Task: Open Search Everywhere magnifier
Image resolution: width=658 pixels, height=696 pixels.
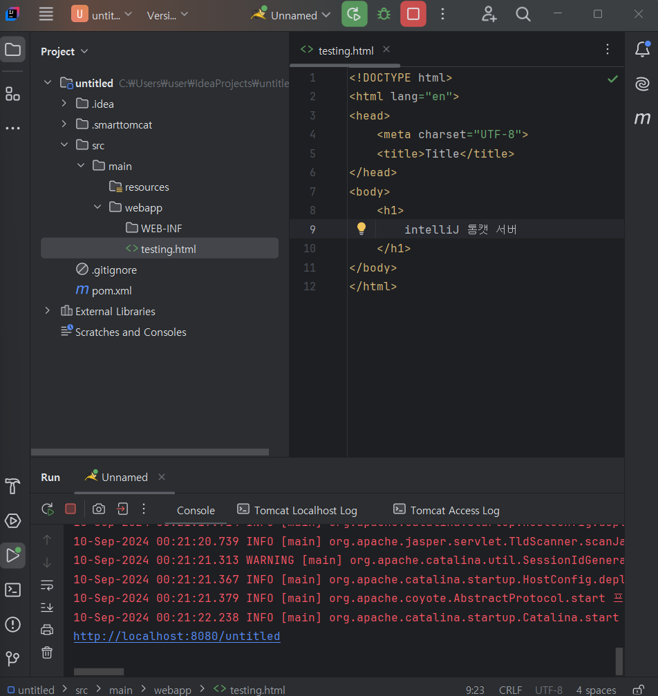Action: pos(523,15)
